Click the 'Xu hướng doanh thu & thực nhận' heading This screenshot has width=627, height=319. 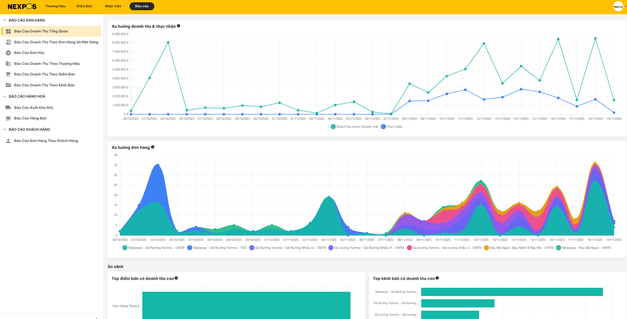(144, 26)
